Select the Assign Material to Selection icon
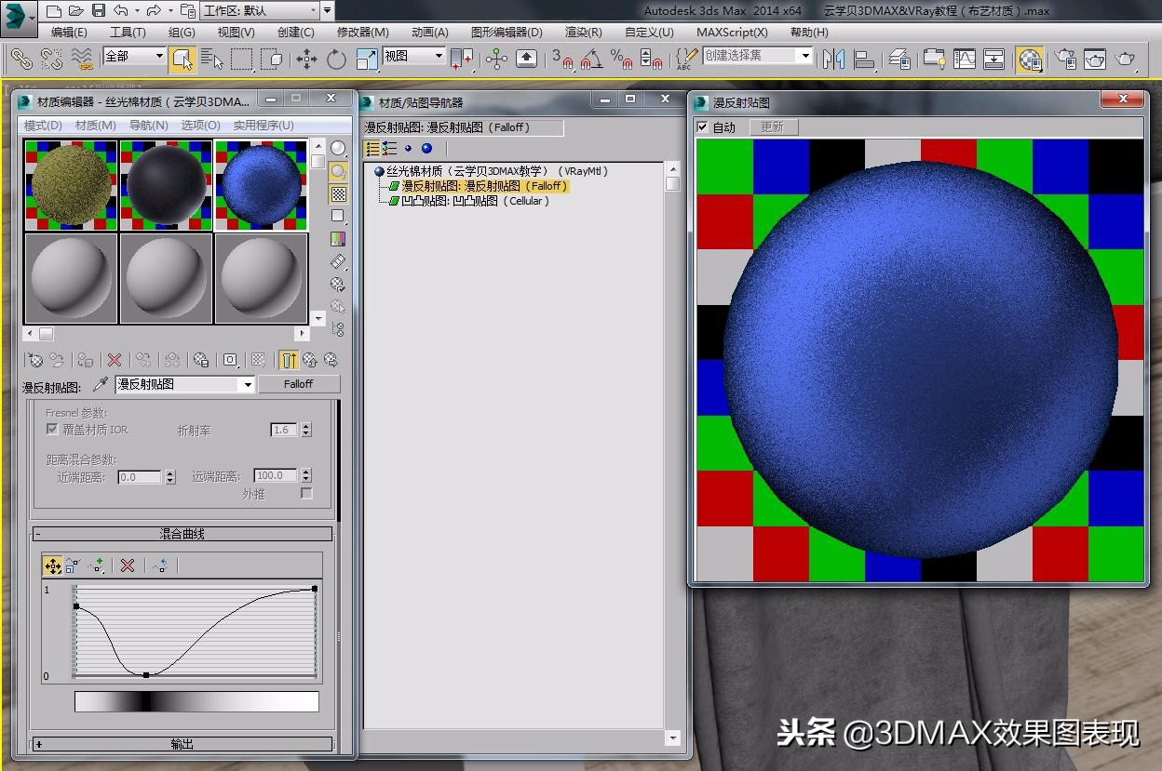 point(84,360)
